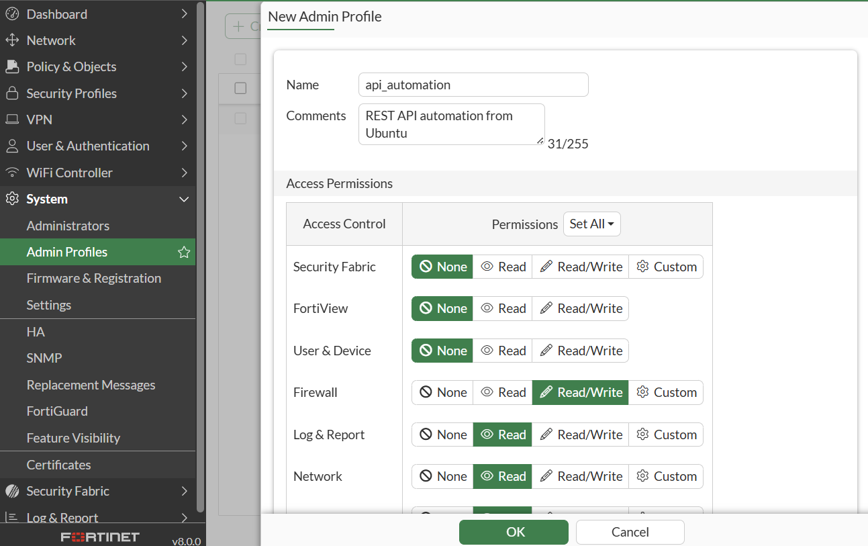Click the Policy & Objects icon

11,66
